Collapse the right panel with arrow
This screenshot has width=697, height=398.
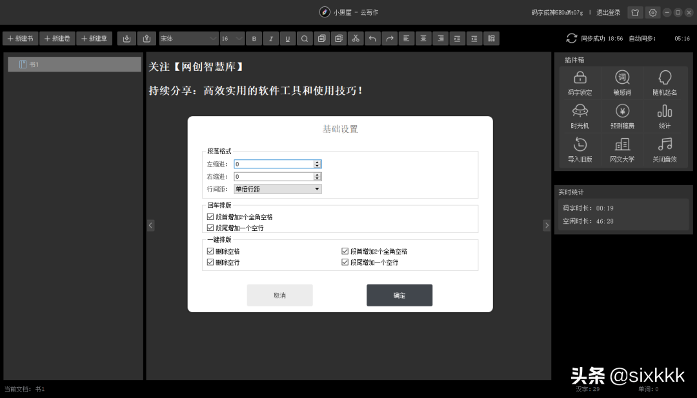547,225
